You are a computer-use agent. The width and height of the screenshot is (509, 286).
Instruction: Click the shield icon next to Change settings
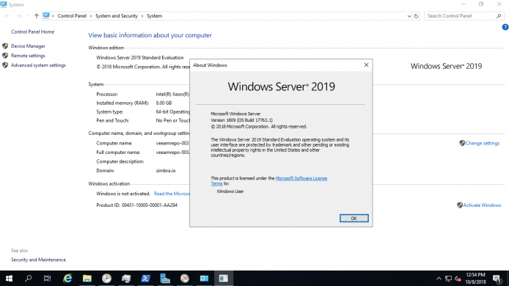click(462, 143)
